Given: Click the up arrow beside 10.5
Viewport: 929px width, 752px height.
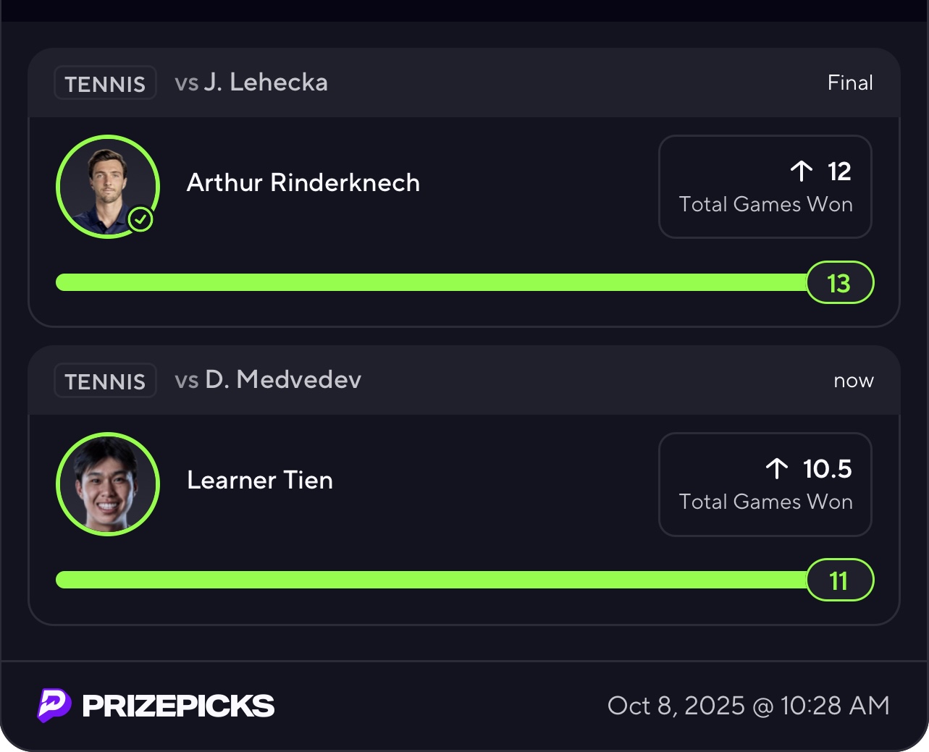Looking at the screenshot, I should (777, 469).
